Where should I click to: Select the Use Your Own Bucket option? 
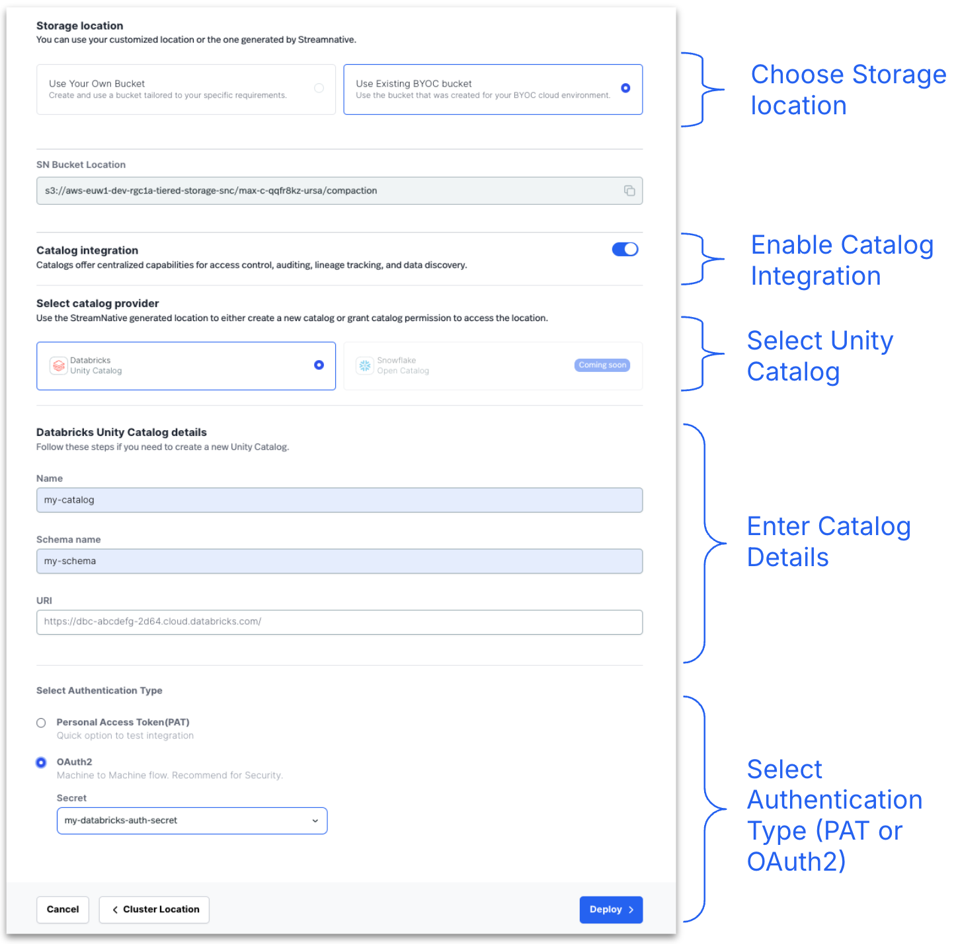coord(319,89)
